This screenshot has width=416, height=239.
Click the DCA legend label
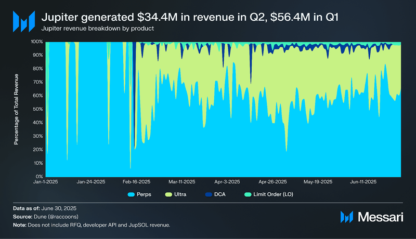point(219,194)
